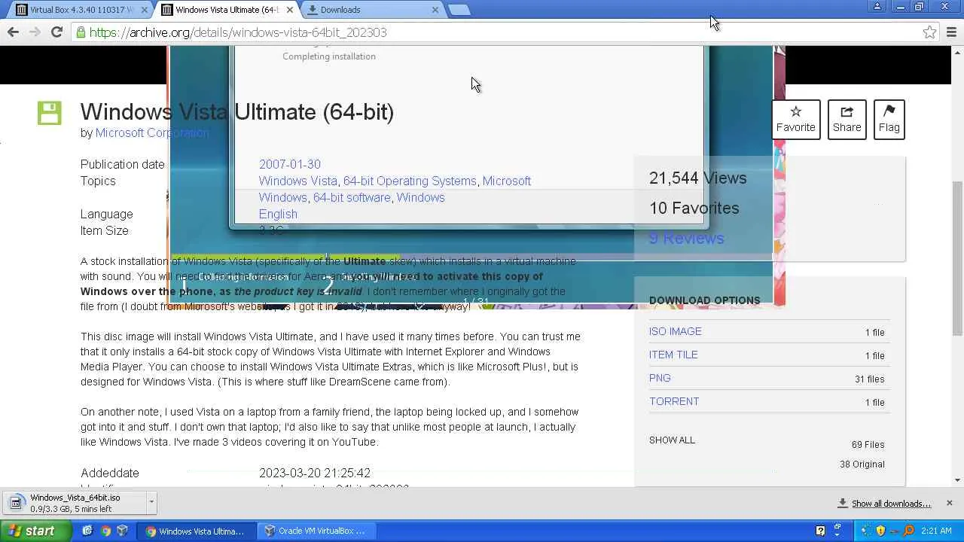Viewport: 964px width, 542px height.
Task: Launch VirtualBox from the Quick Launch bar
Action: tap(122, 531)
